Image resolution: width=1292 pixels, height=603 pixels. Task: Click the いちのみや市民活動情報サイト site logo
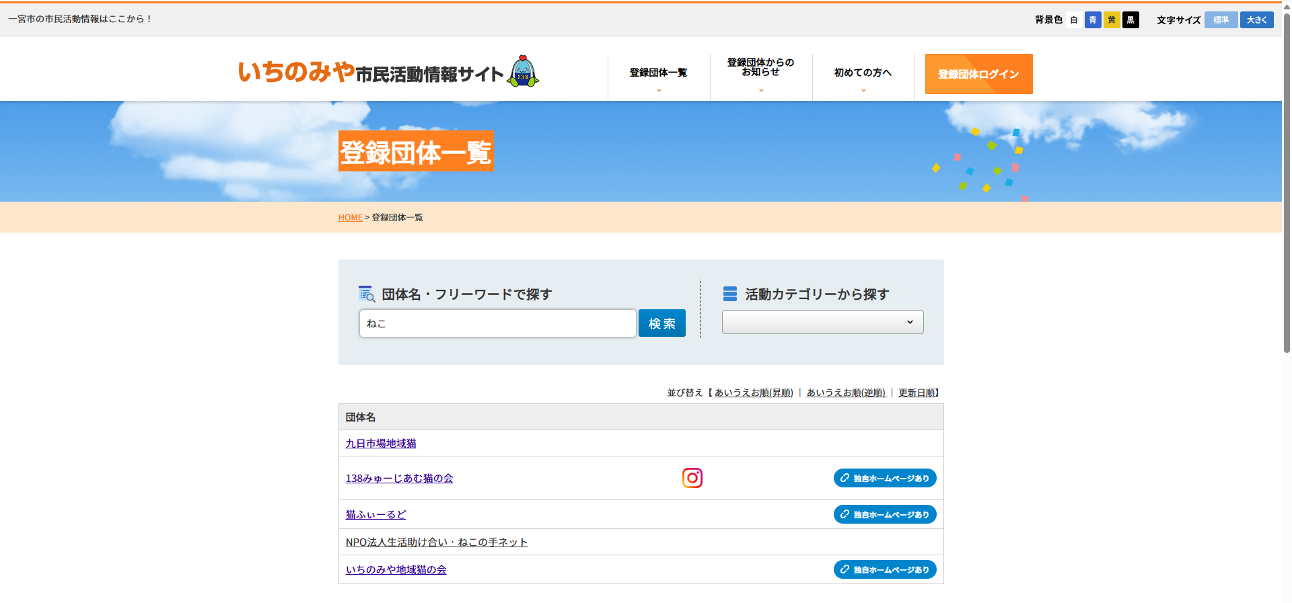pyautogui.click(x=370, y=72)
